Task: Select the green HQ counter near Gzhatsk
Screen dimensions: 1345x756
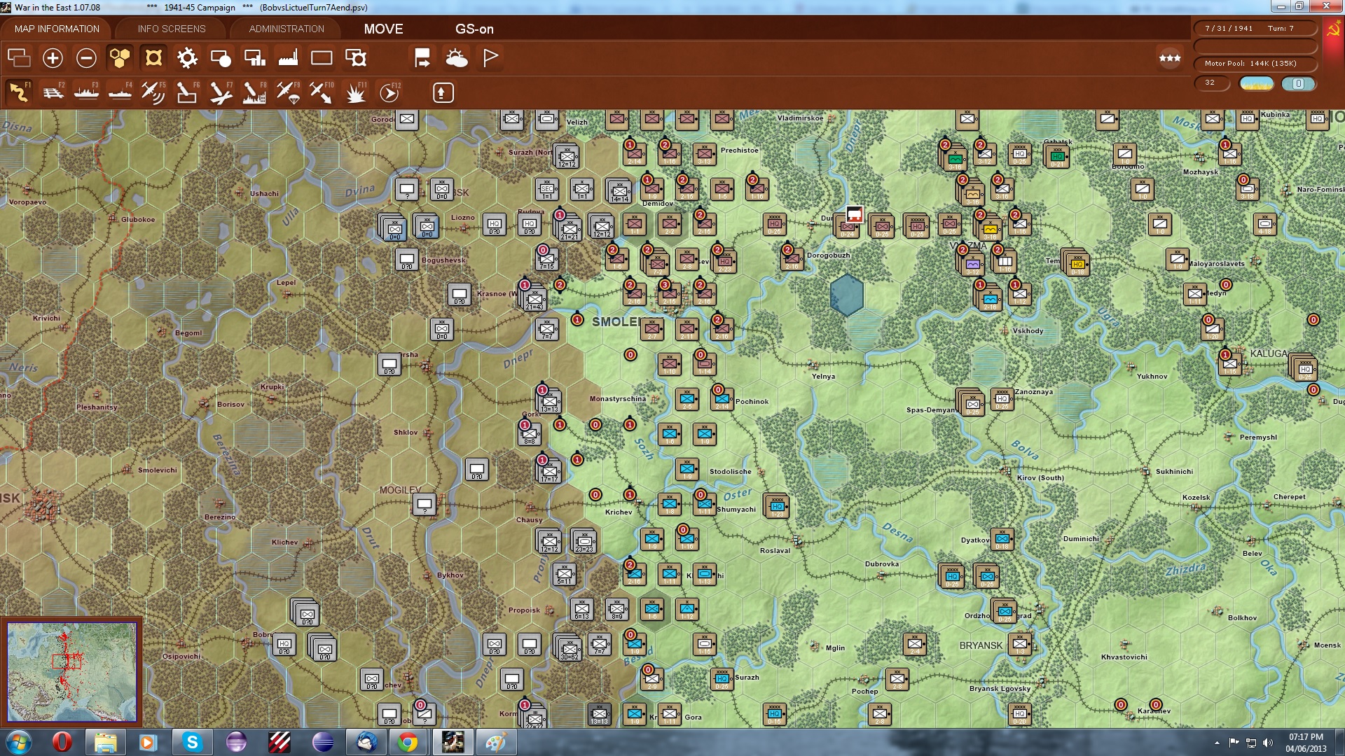Action: pyautogui.click(x=1057, y=155)
